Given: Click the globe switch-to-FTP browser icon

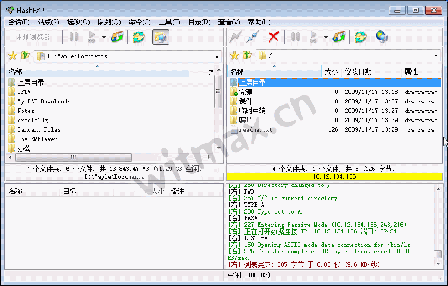Looking at the screenshot, I should click(x=382, y=37).
